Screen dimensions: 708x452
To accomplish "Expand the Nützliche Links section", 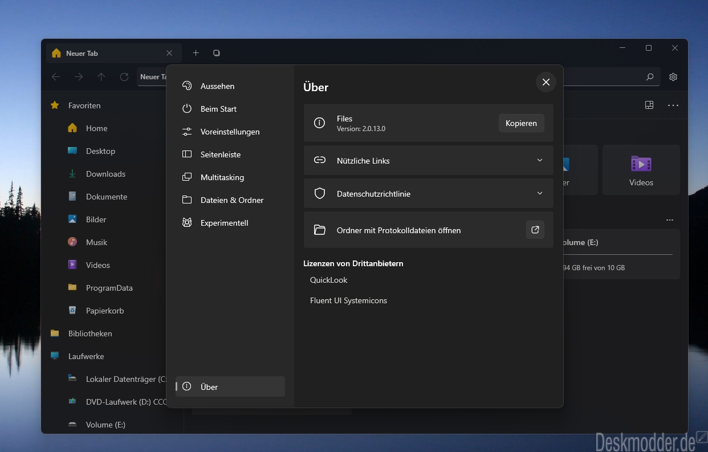I will [x=428, y=160].
